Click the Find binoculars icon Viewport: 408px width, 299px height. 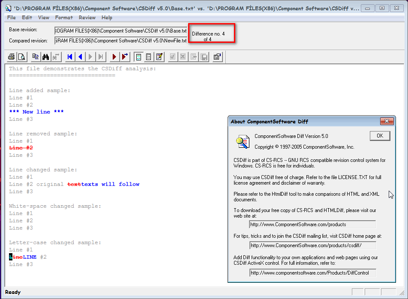point(46,57)
